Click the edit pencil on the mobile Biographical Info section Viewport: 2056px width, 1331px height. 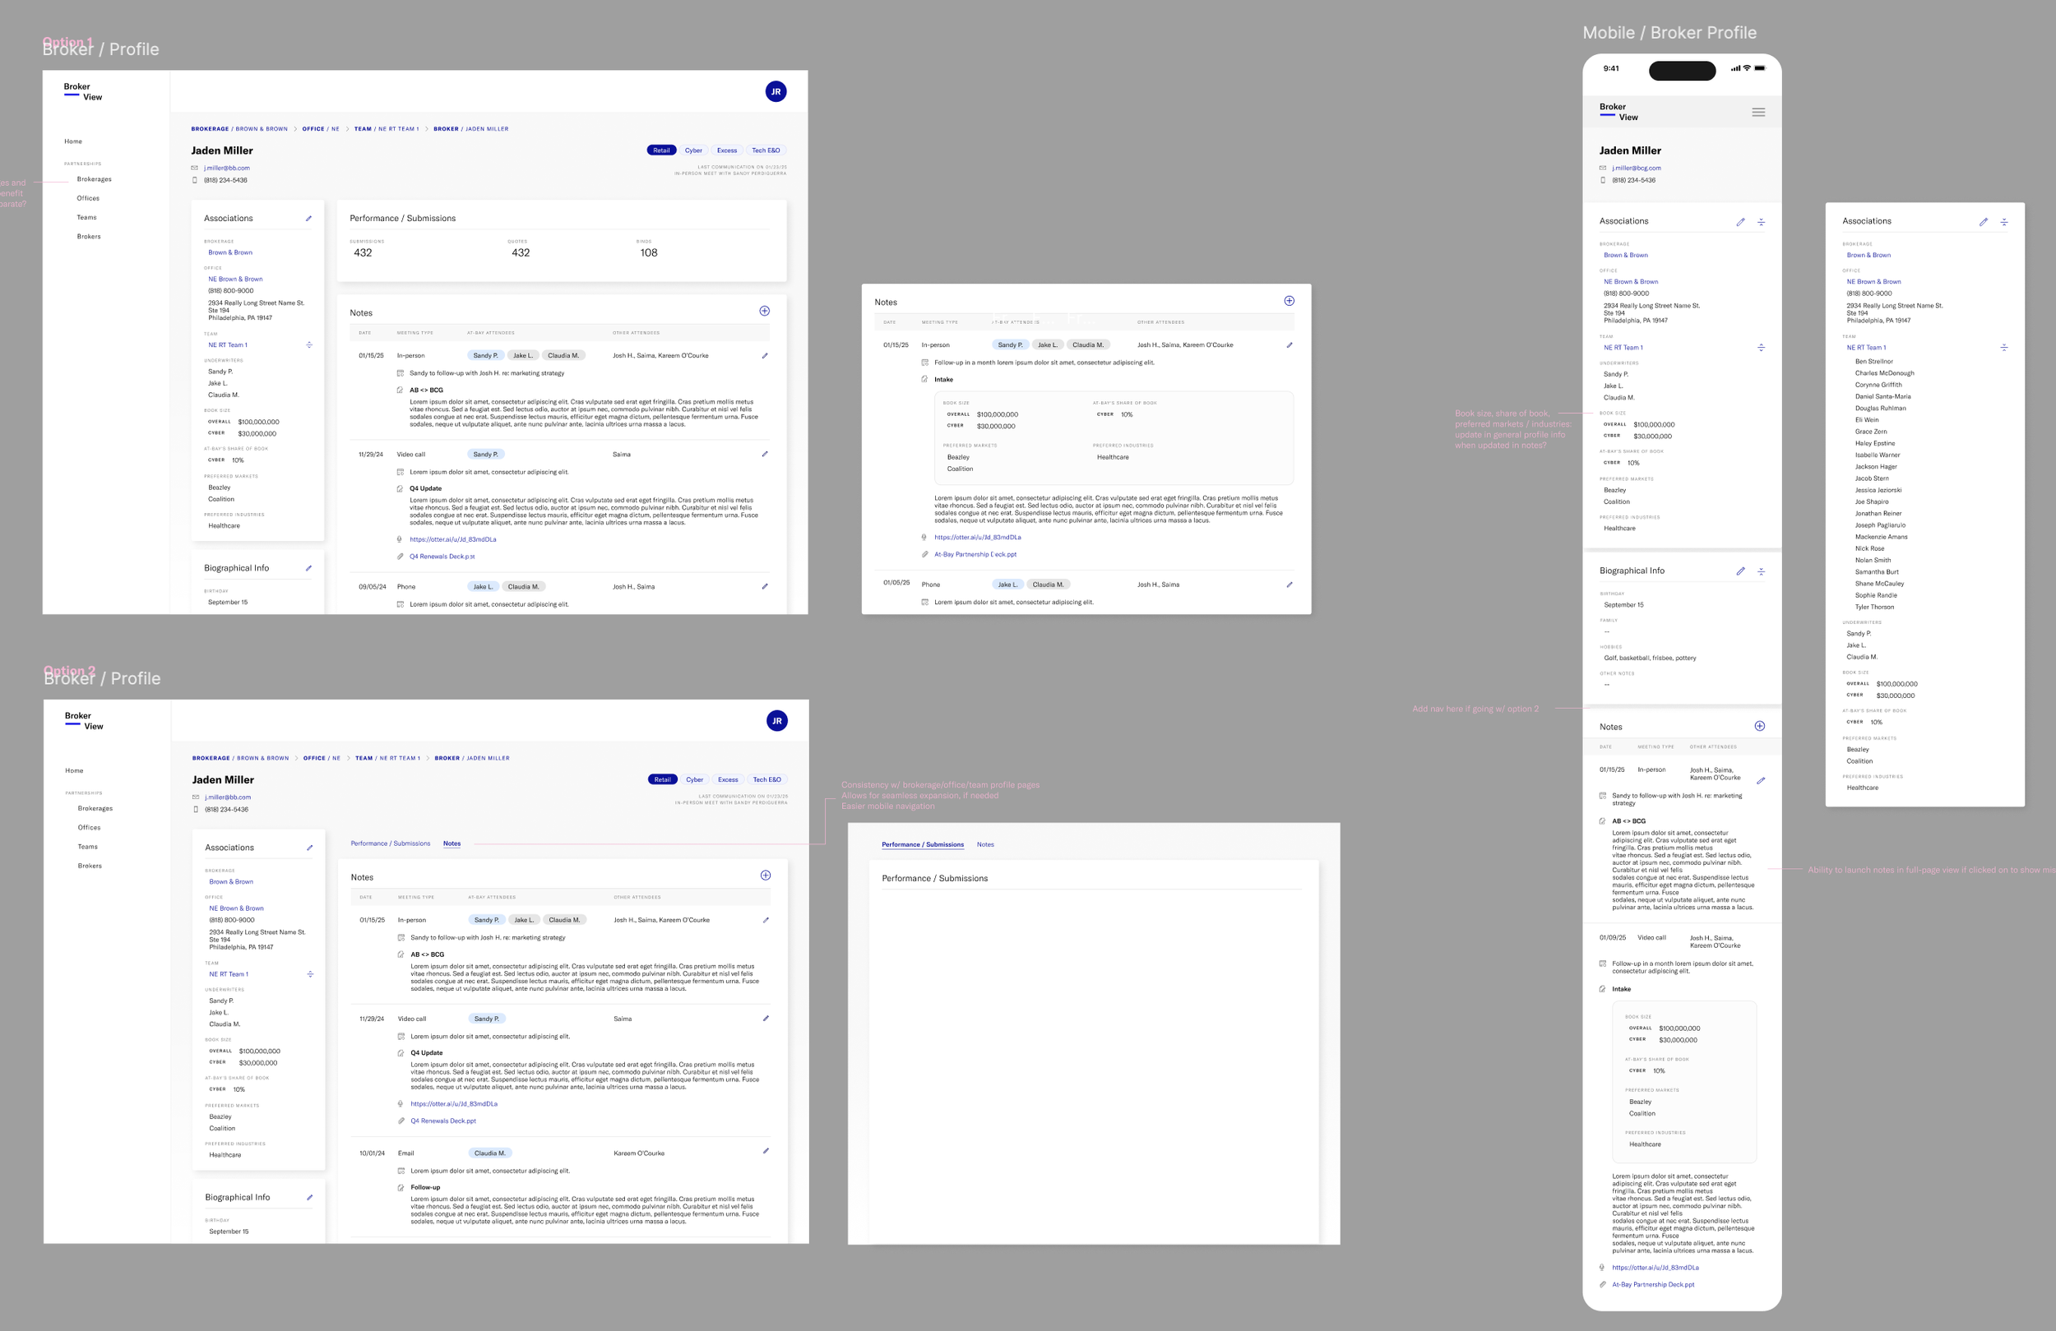1740,571
